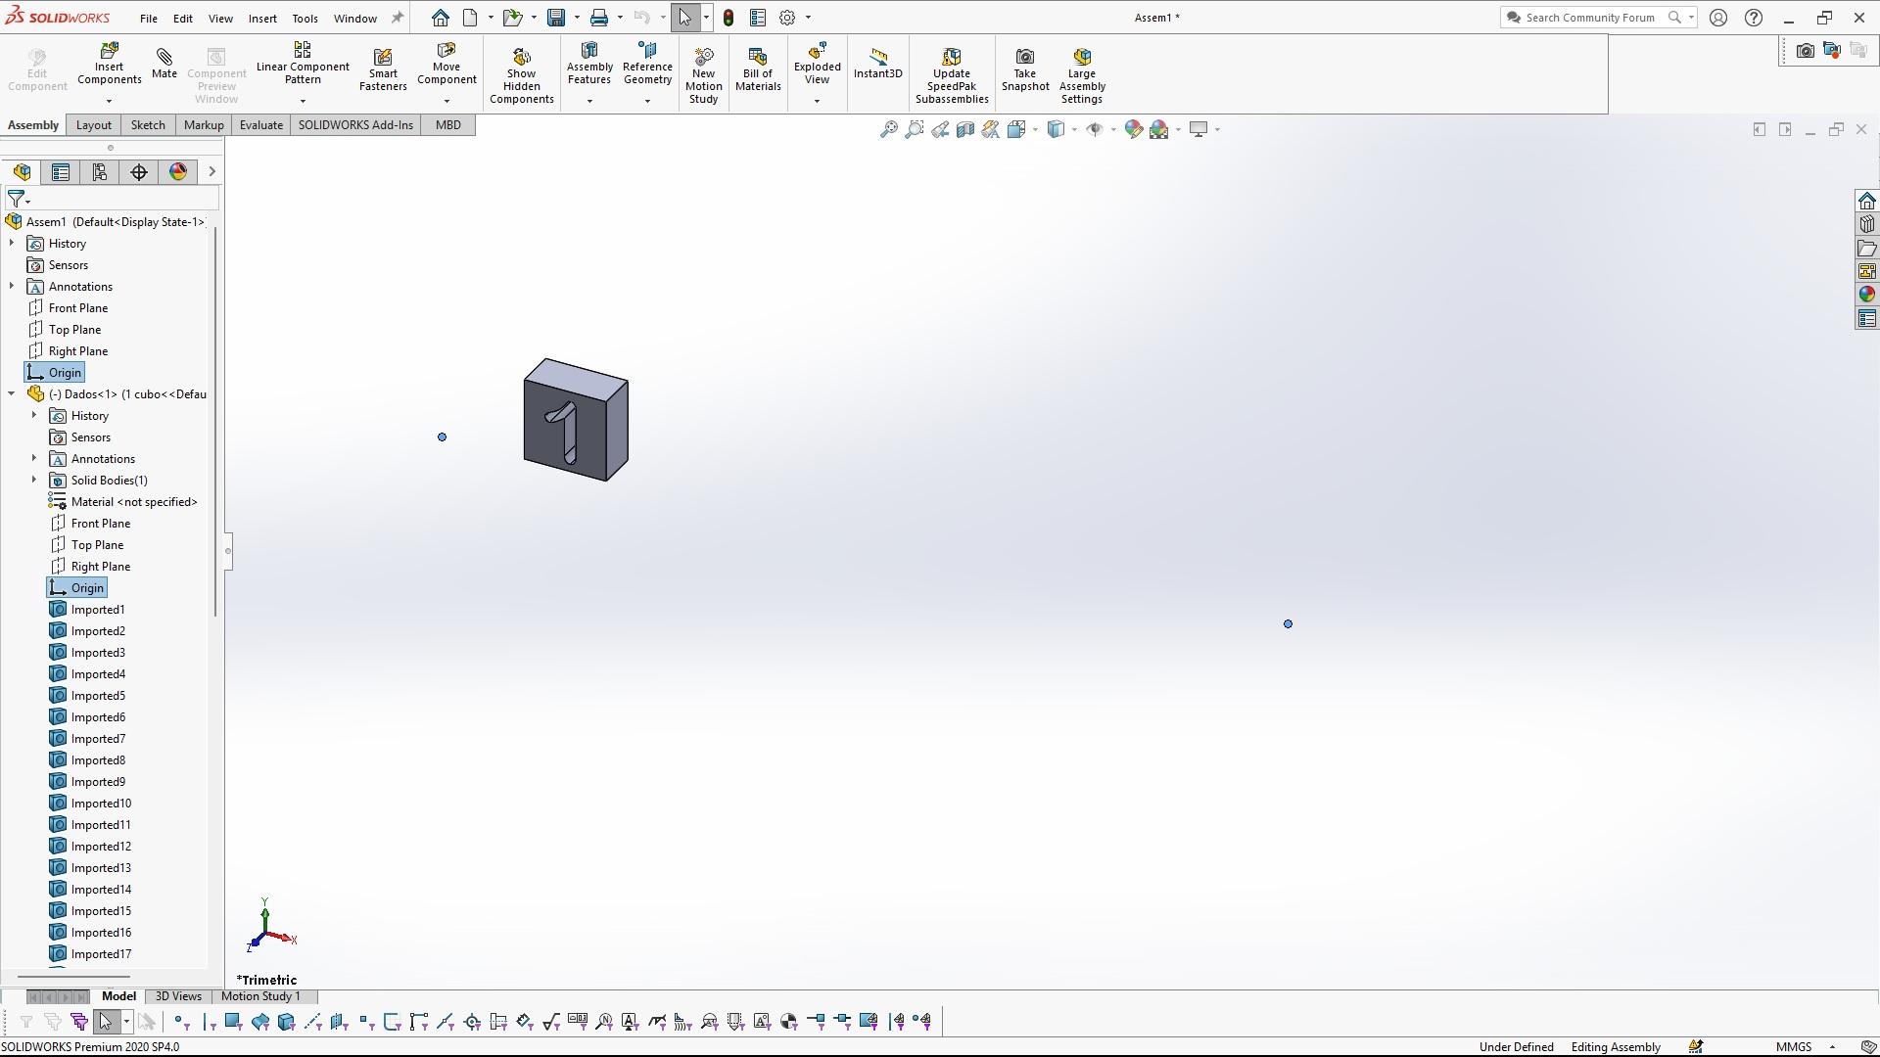Open the FeatureManager design tree tab
Viewport: 1880px width, 1057px height.
coord(22,172)
